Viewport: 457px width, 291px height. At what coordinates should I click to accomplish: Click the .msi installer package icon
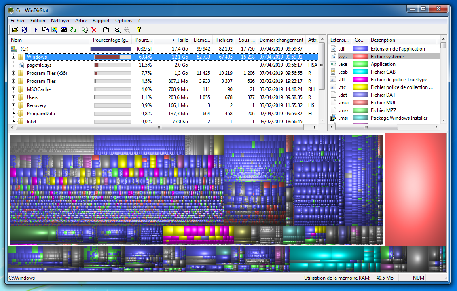pyautogui.click(x=333, y=118)
